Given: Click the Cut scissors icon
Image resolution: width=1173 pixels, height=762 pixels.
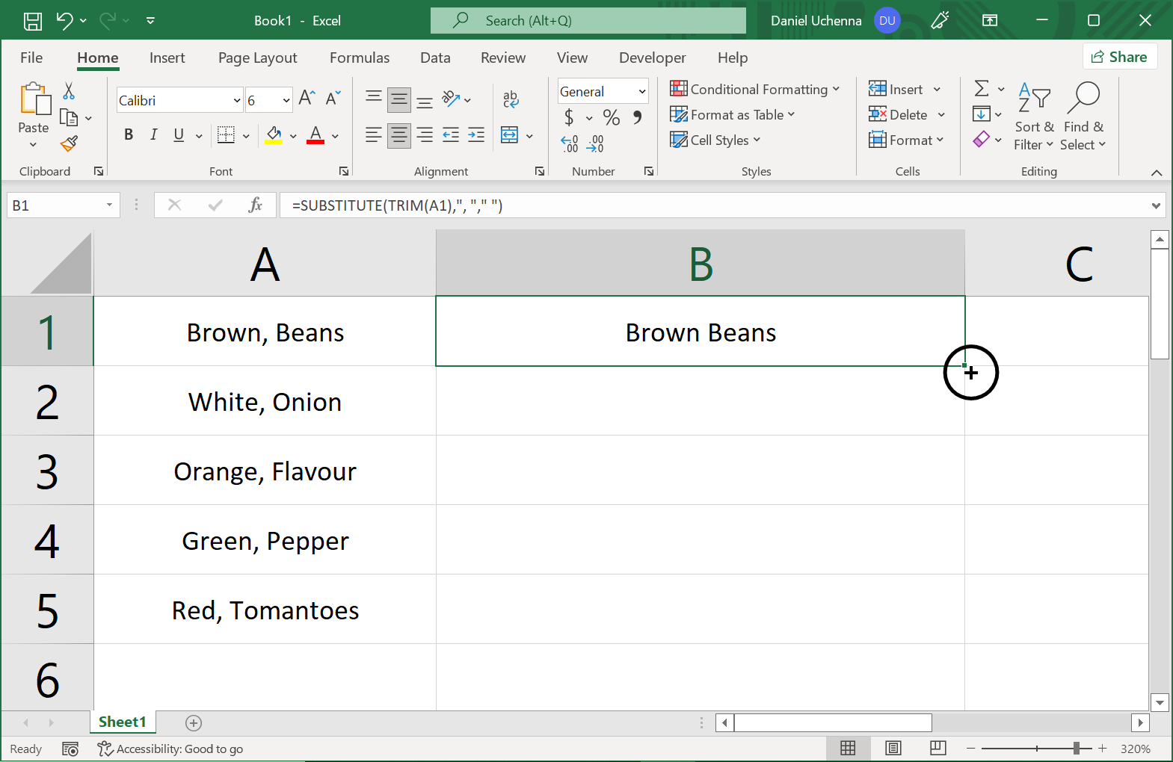Looking at the screenshot, I should pyautogui.click(x=69, y=91).
